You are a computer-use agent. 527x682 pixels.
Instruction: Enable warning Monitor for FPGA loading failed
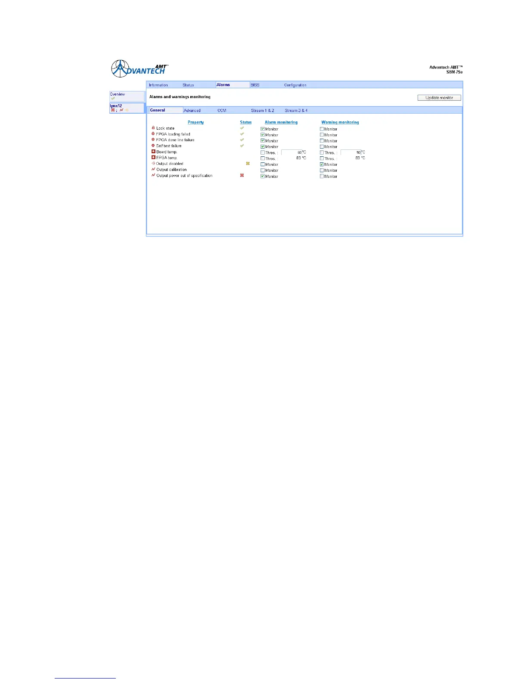pos(322,135)
